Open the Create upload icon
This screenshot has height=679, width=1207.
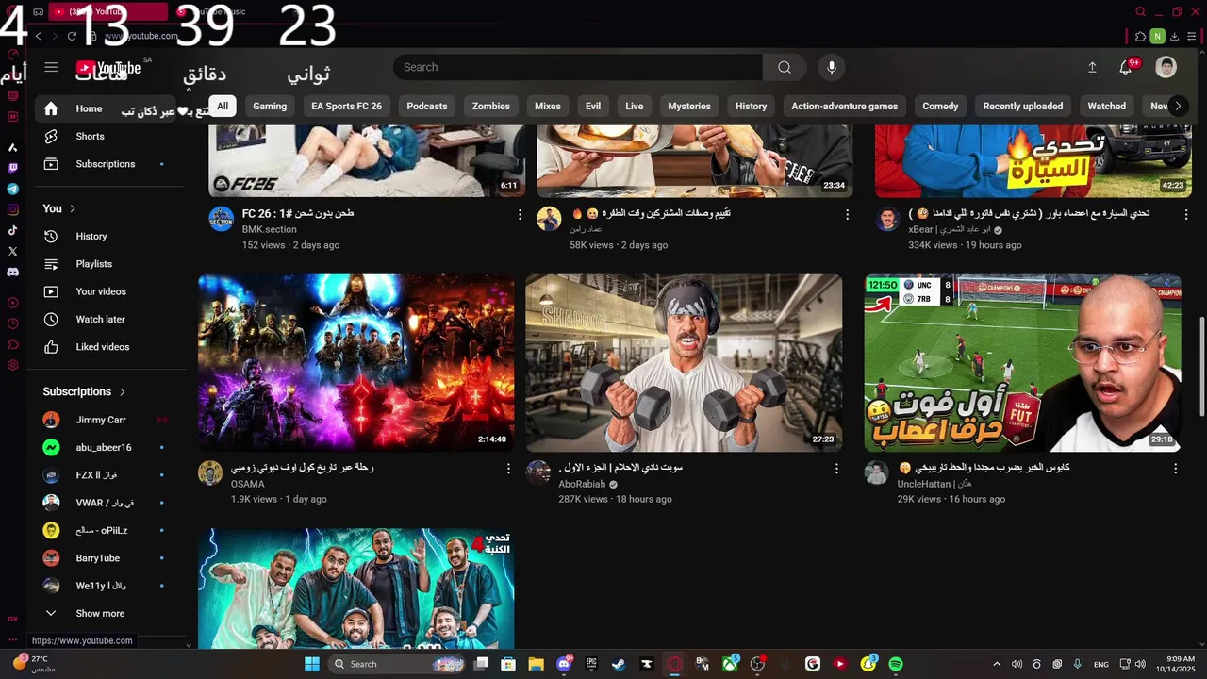point(1092,67)
